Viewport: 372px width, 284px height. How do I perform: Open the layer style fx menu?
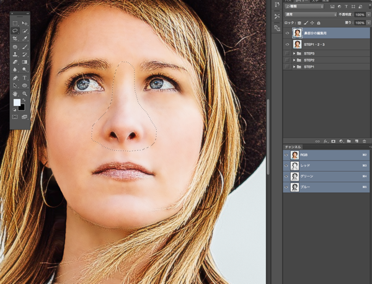click(325, 141)
